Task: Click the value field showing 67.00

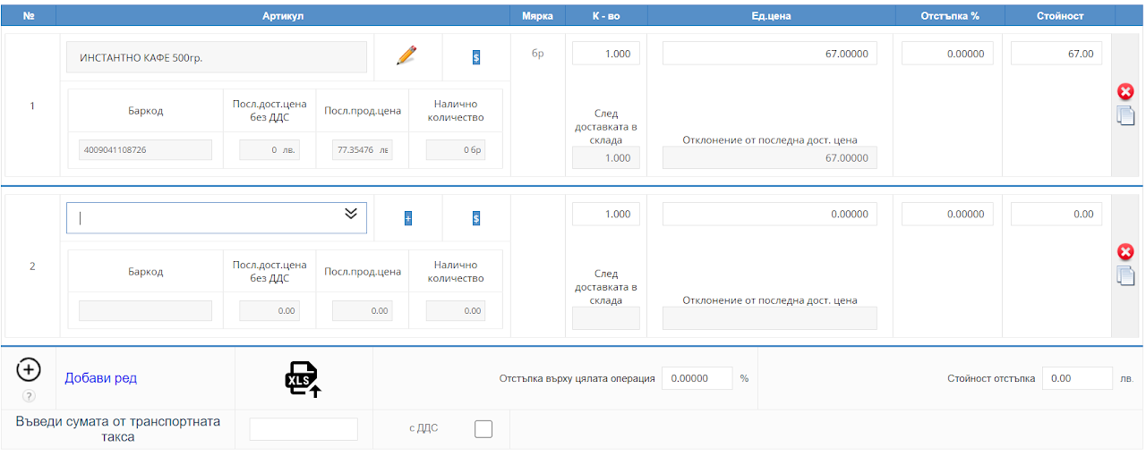Action: point(1056,54)
